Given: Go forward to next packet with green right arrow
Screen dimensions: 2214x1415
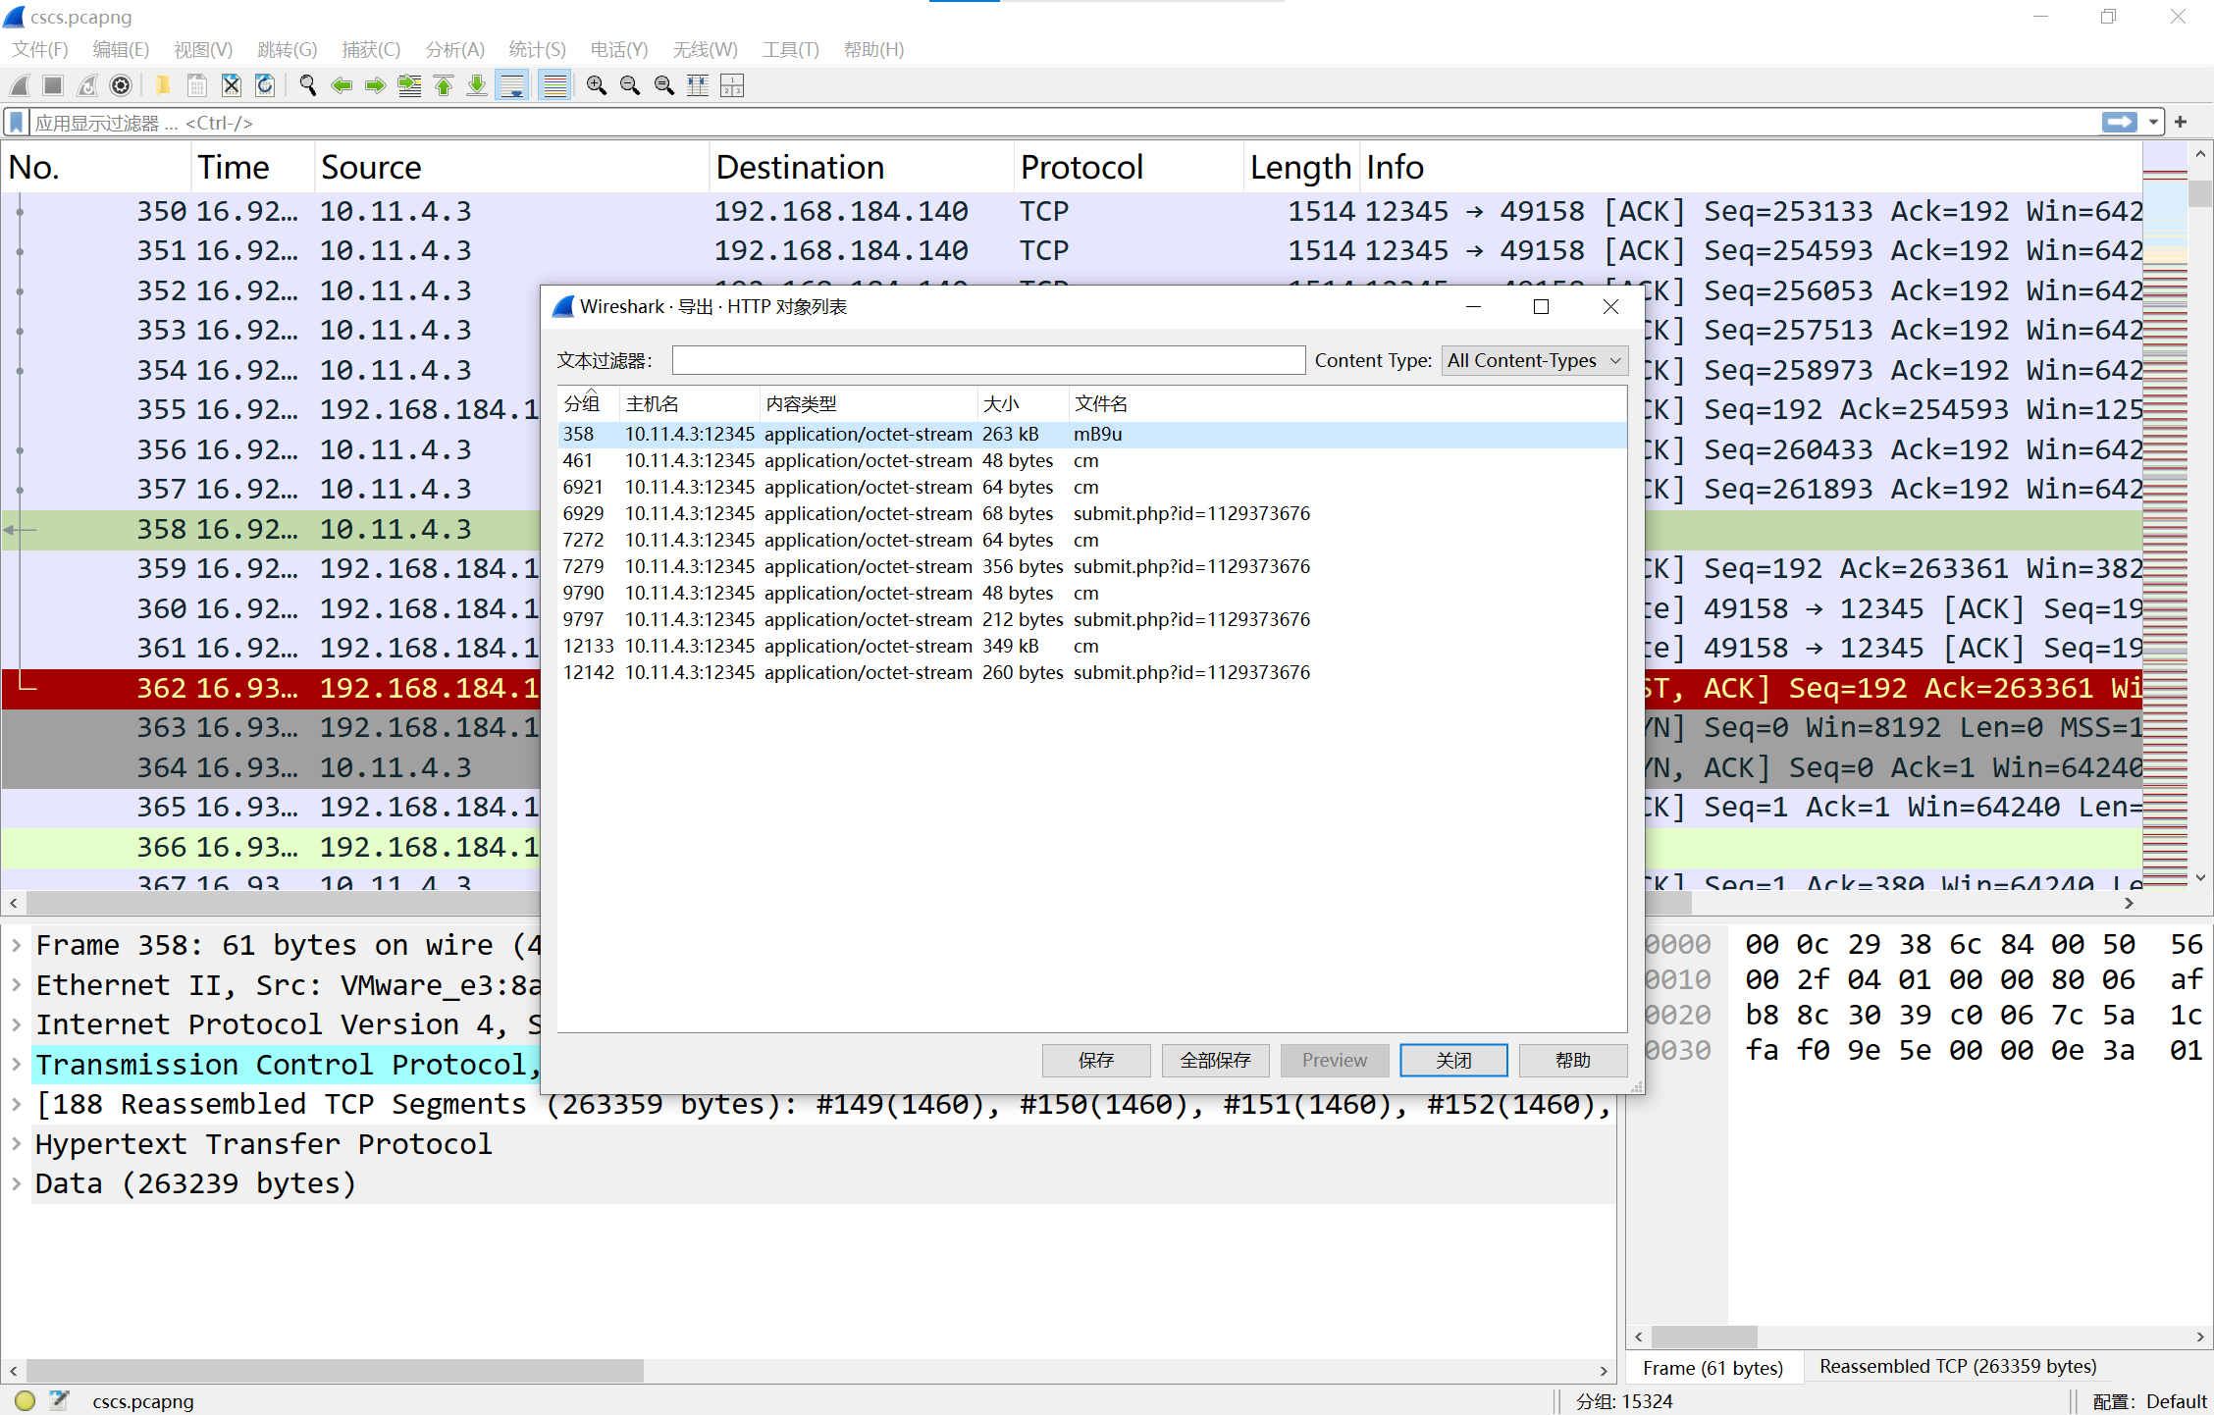Looking at the screenshot, I should 375,86.
